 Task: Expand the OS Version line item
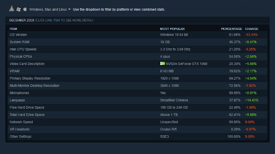click(137, 35)
